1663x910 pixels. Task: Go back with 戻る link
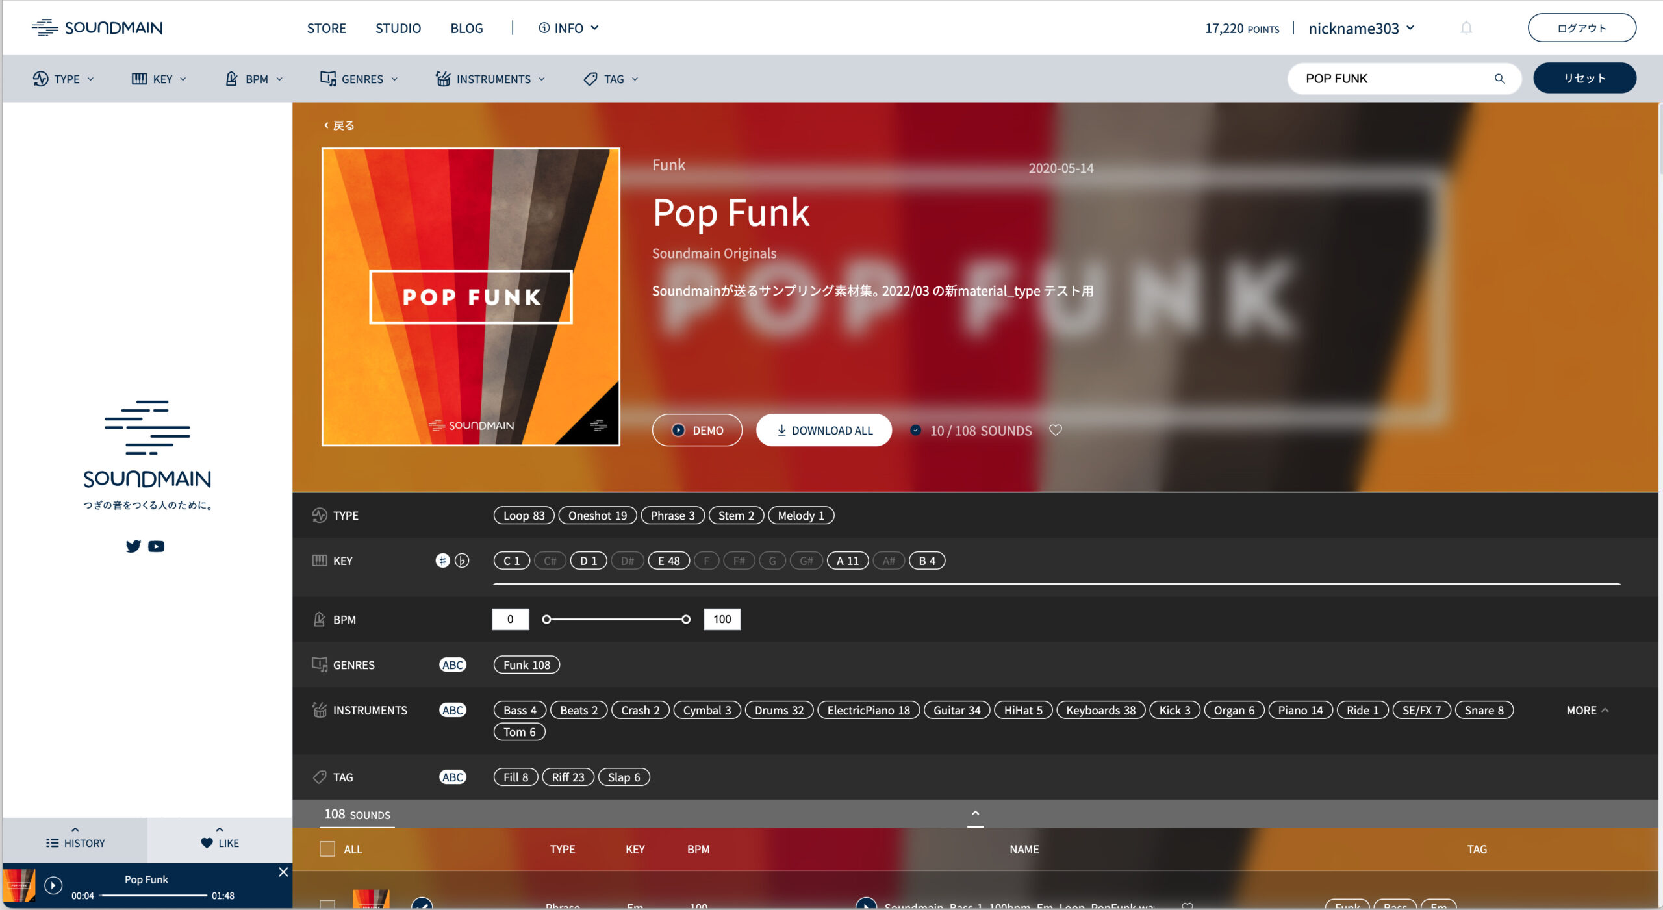(x=338, y=125)
